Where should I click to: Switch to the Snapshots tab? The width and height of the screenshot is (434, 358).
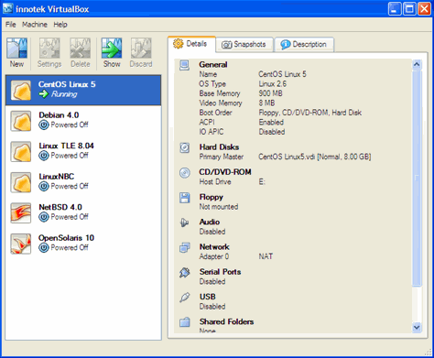[x=244, y=45]
